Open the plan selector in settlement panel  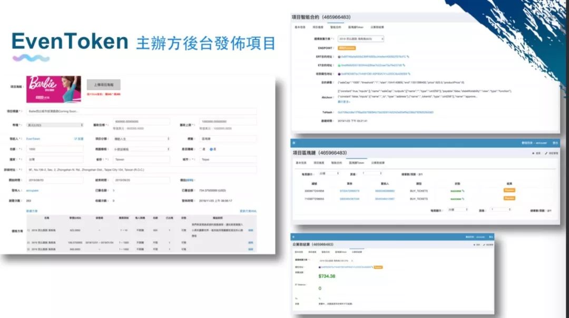tap(336, 260)
